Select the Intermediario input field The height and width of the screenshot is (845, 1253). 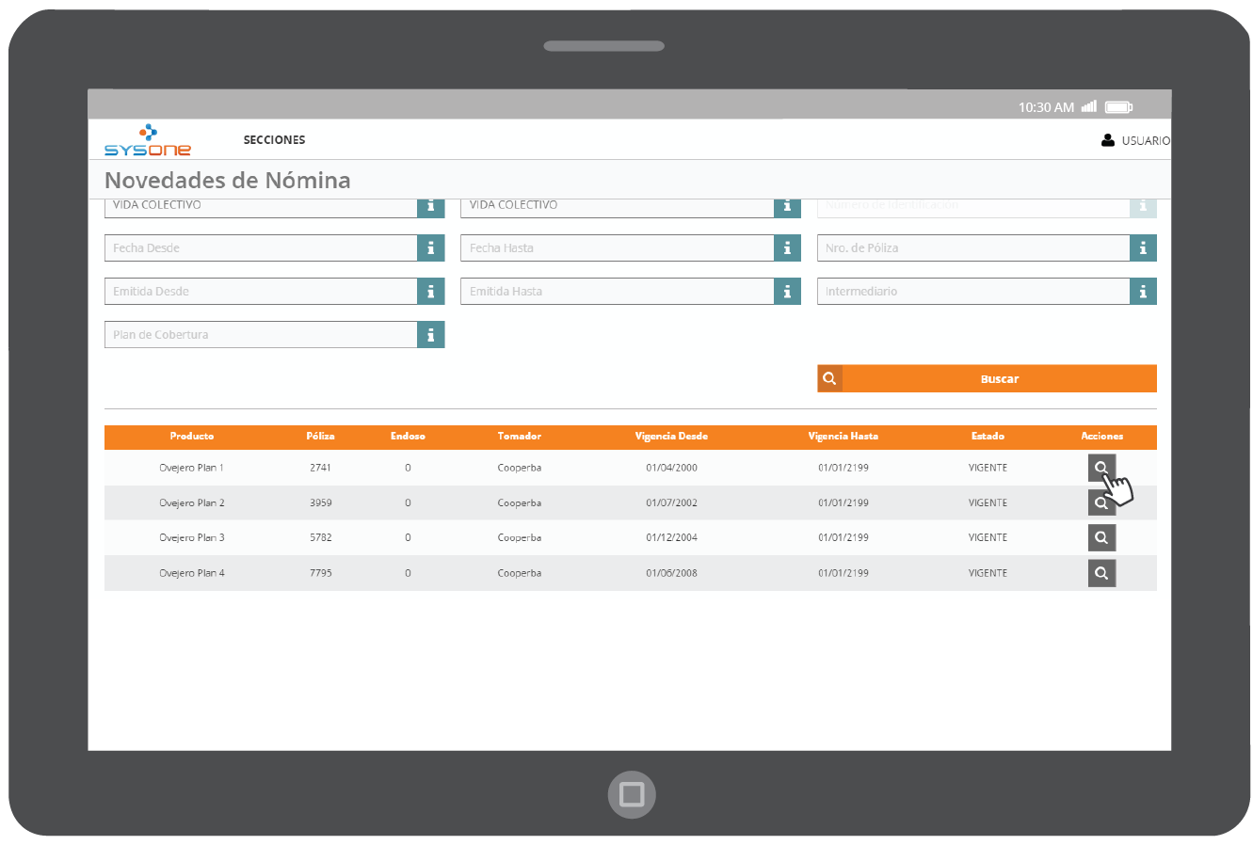pos(972,292)
